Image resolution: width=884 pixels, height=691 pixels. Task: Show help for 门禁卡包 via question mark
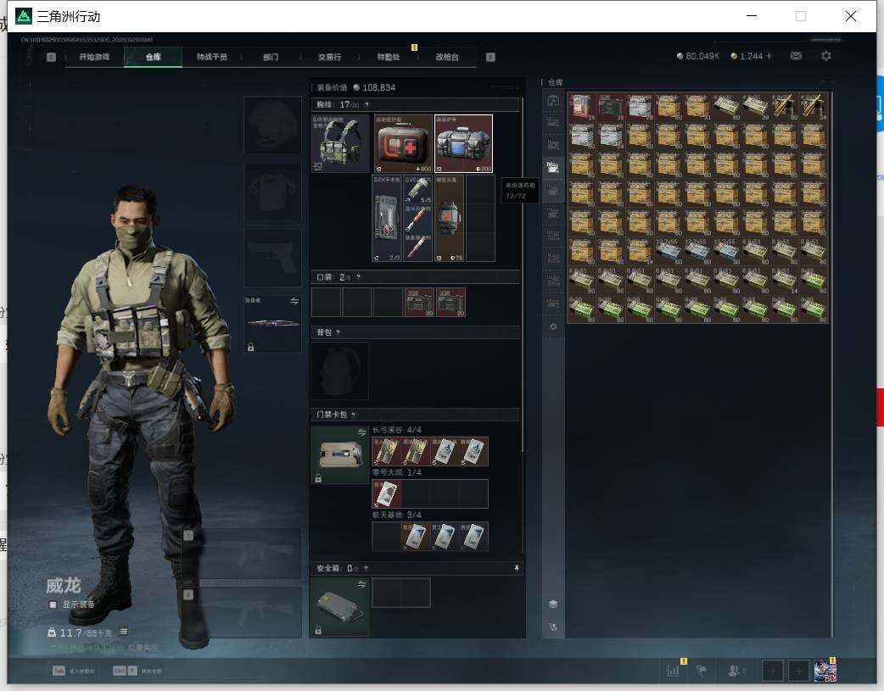(x=354, y=415)
